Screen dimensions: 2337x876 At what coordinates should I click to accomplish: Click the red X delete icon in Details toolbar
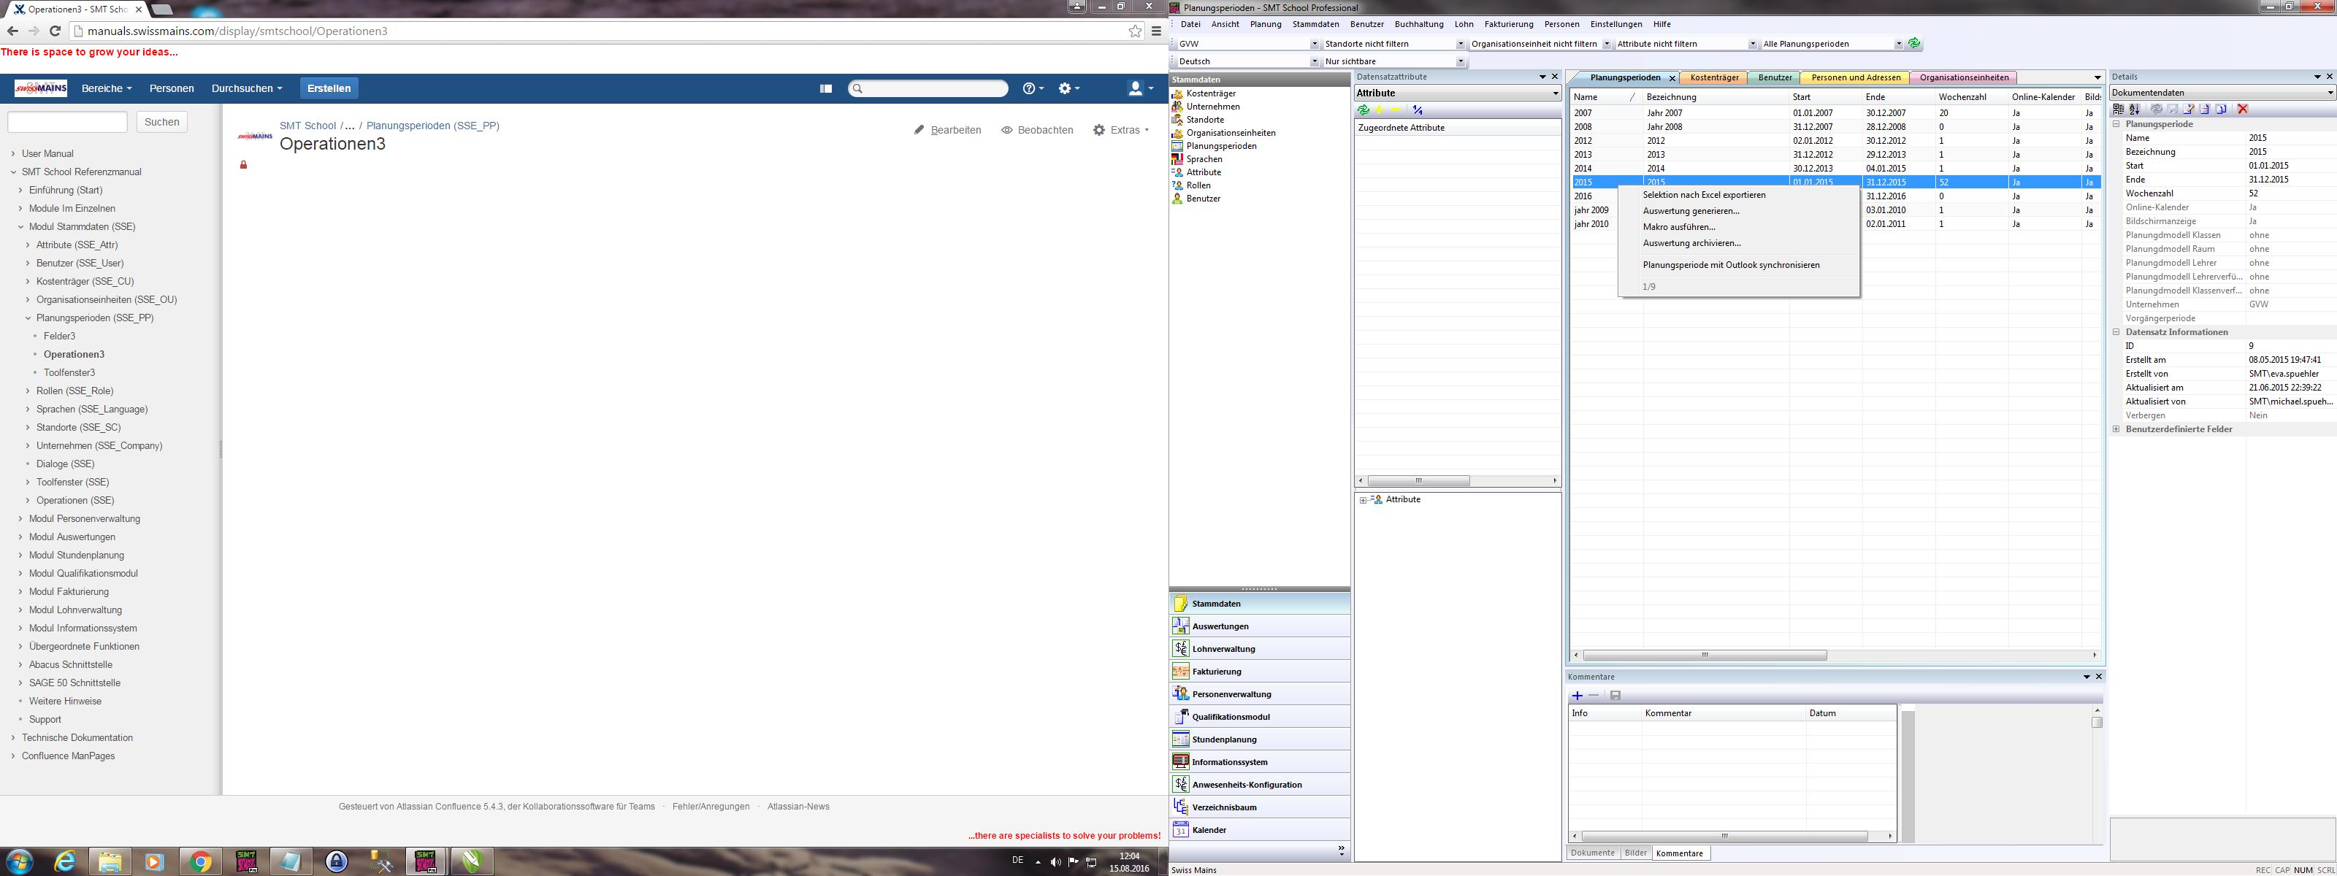[x=2243, y=109]
